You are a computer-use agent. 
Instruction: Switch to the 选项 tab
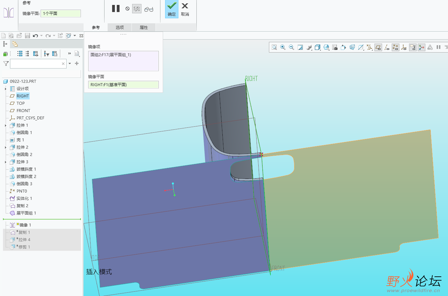120,28
